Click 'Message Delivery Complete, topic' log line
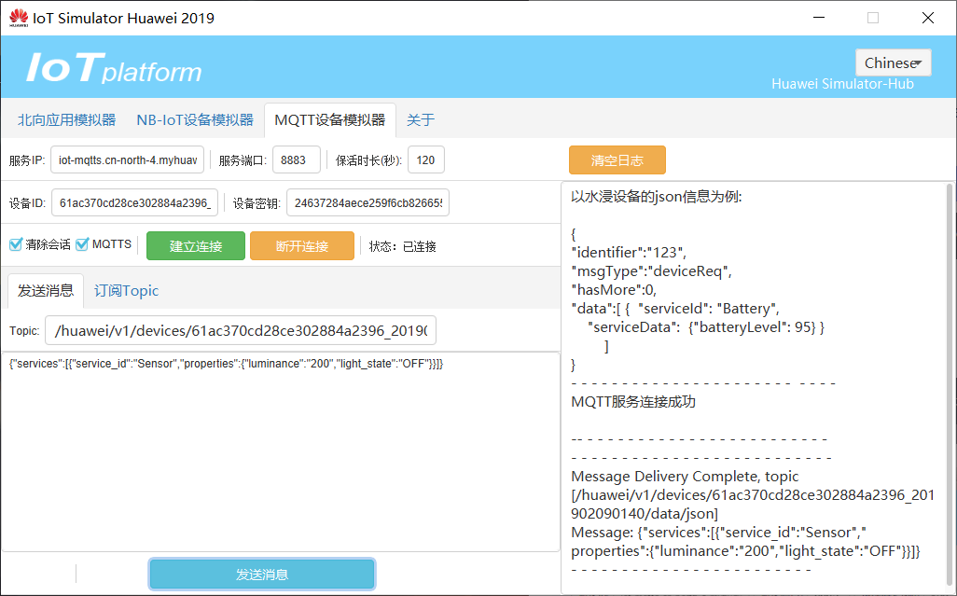 685,476
